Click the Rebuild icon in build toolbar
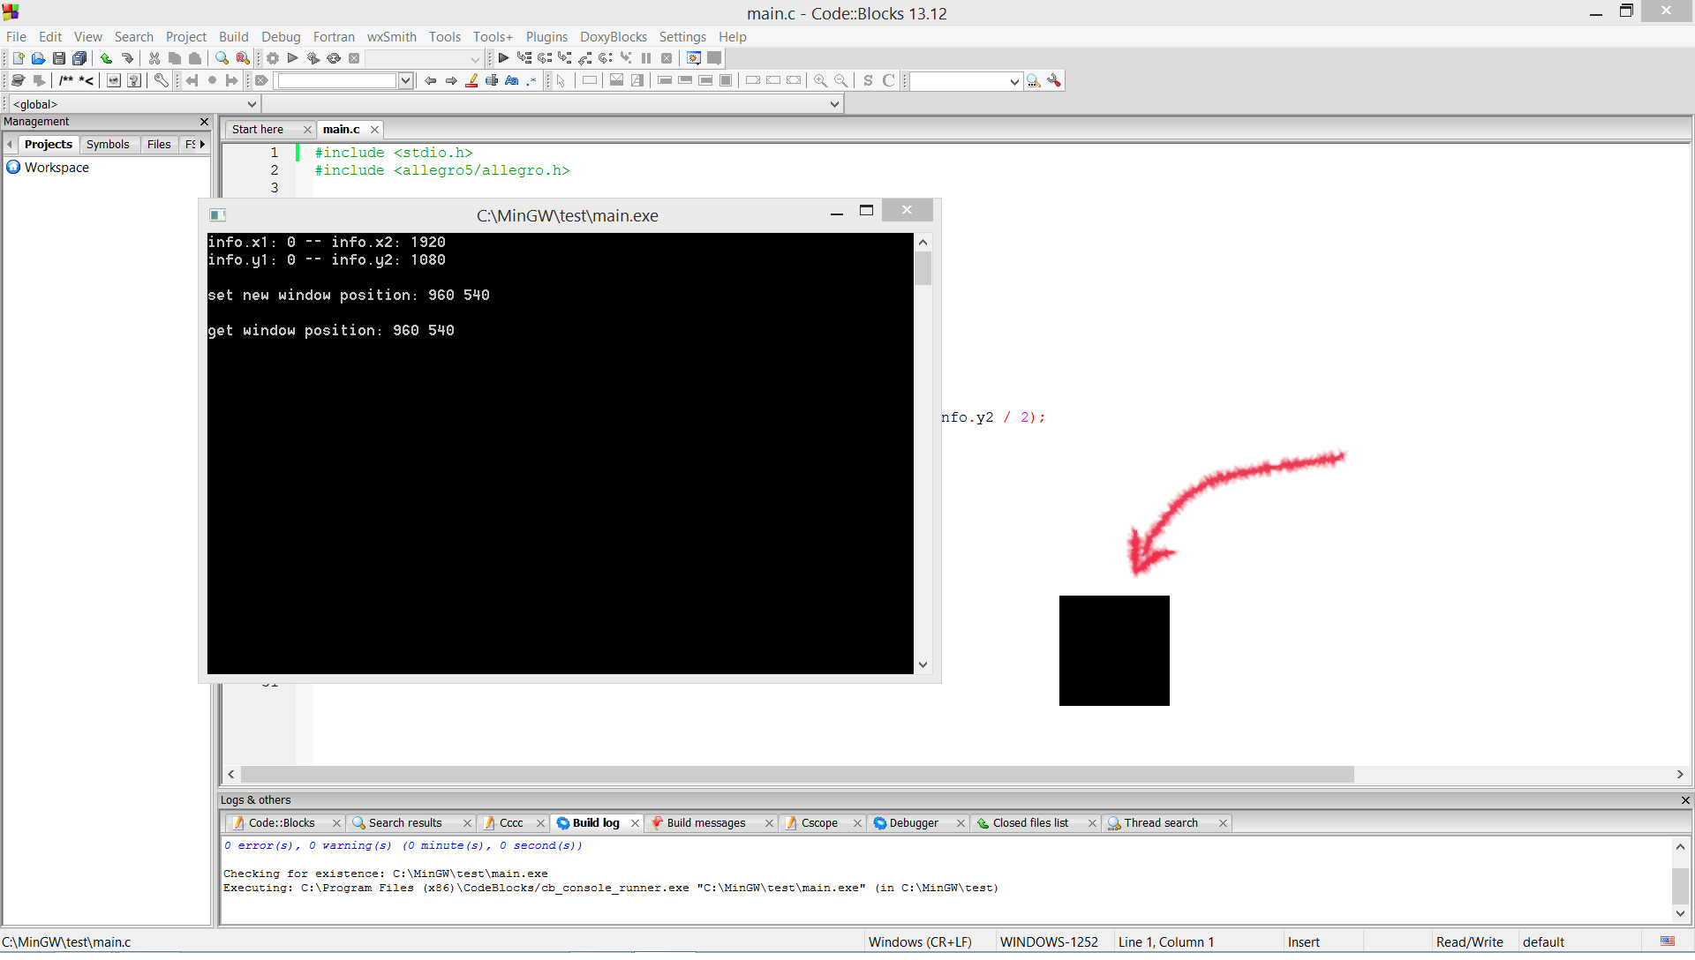1695x960 pixels. coord(334,58)
